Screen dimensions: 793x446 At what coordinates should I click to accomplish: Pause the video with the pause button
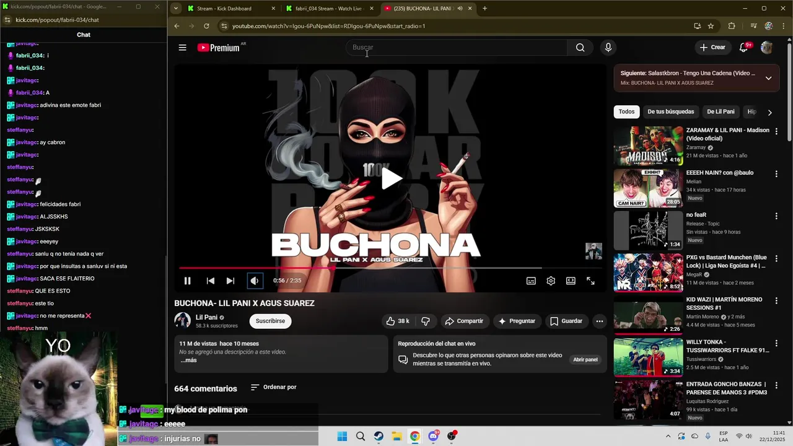[187, 281]
